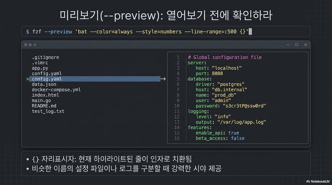Click the driver "postgres" line
The image size is (332, 185).
click(220, 84)
